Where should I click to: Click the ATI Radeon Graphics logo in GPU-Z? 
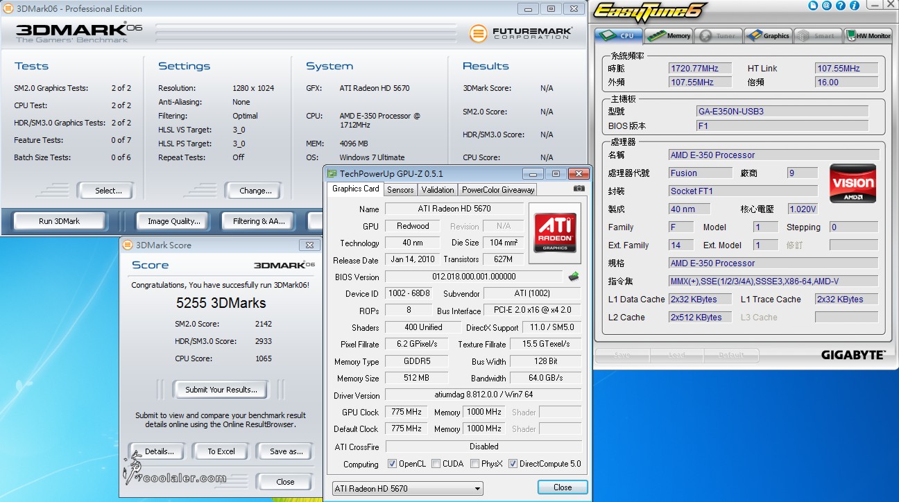(x=555, y=233)
